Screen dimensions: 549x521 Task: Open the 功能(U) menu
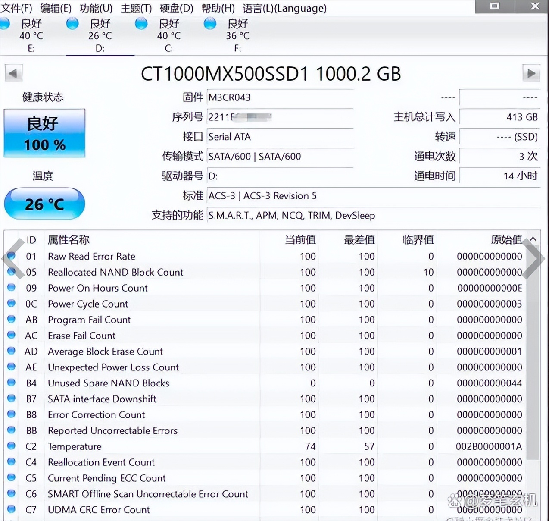coord(96,8)
